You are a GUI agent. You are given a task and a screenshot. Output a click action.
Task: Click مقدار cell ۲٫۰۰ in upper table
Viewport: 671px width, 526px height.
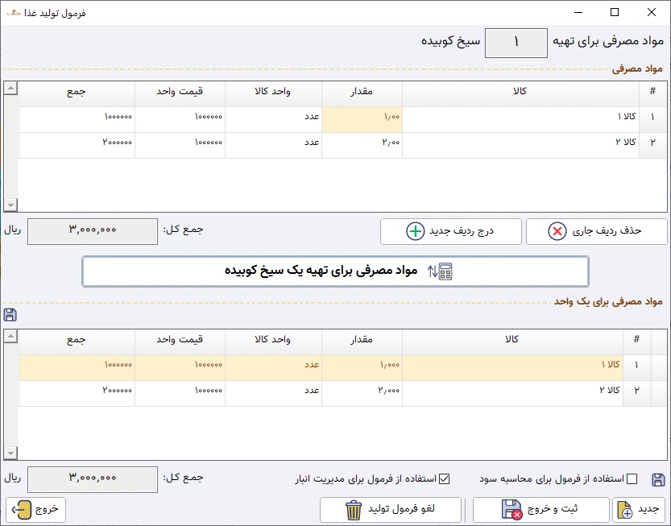[x=362, y=145]
